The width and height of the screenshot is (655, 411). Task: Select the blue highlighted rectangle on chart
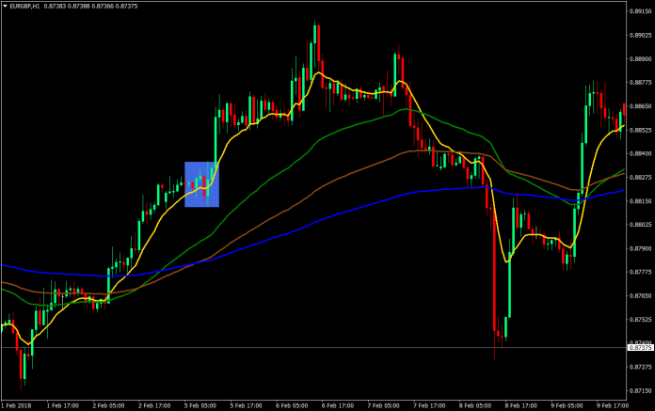201,183
